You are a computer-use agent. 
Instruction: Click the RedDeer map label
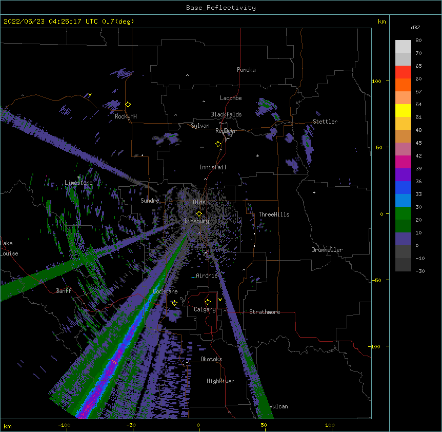226,131
